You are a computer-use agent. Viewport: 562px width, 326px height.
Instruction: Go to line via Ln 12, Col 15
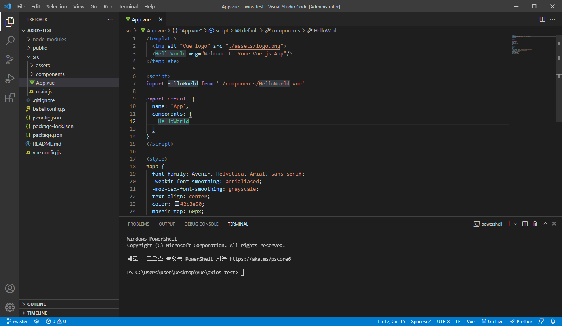coord(391,322)
